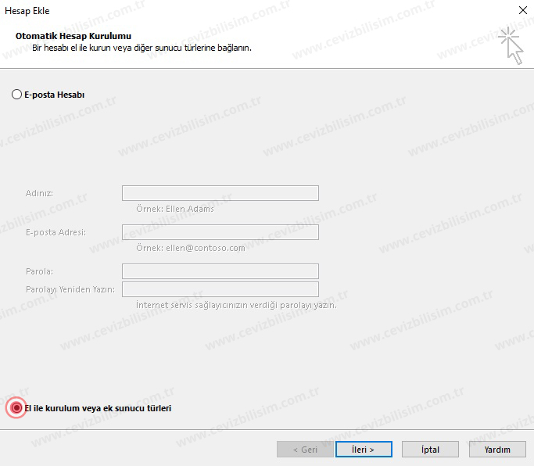Choose El ile kurulum veya ek sunucu türleri
534x466 pixels.
[17, 408]
